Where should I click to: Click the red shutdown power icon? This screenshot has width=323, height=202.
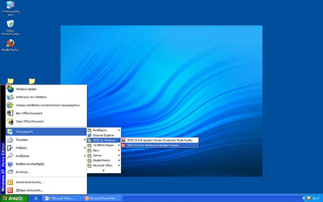[10, 190]
